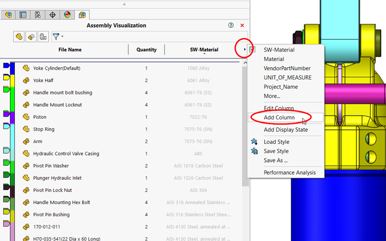Click the yellow color slider by Yoke Half
Image resolution: width=386 pixels, height=241 pixels.
coord(6,78)
